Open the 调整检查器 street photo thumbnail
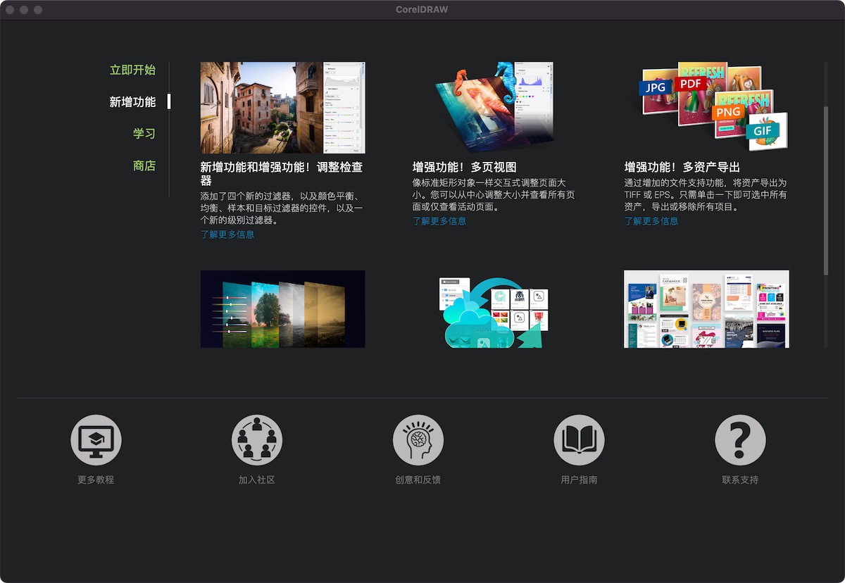 (x=282, y=108)
